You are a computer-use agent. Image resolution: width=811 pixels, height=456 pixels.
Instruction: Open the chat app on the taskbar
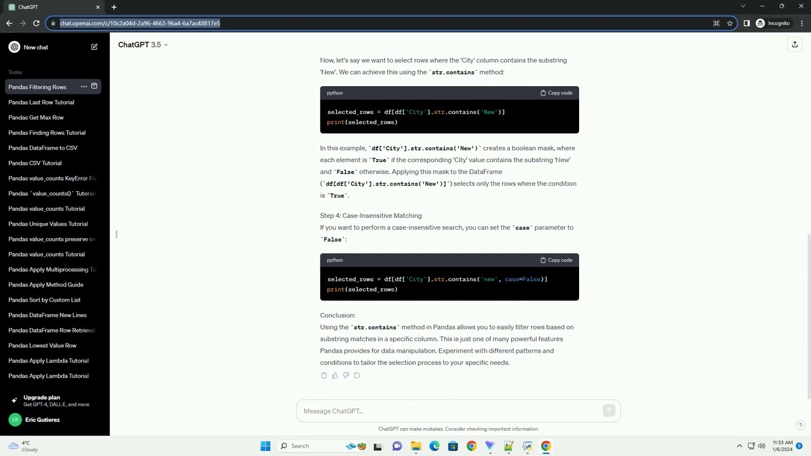tap(397, 446)
